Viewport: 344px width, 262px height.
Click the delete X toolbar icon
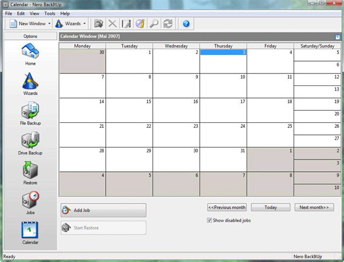coord(112,24)
